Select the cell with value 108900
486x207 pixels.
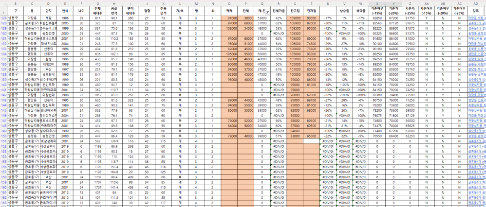(x=295, y=23)
